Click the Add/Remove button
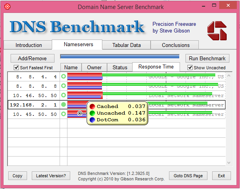This screenshot has width=240, height=189. click(x=33, y=58)
